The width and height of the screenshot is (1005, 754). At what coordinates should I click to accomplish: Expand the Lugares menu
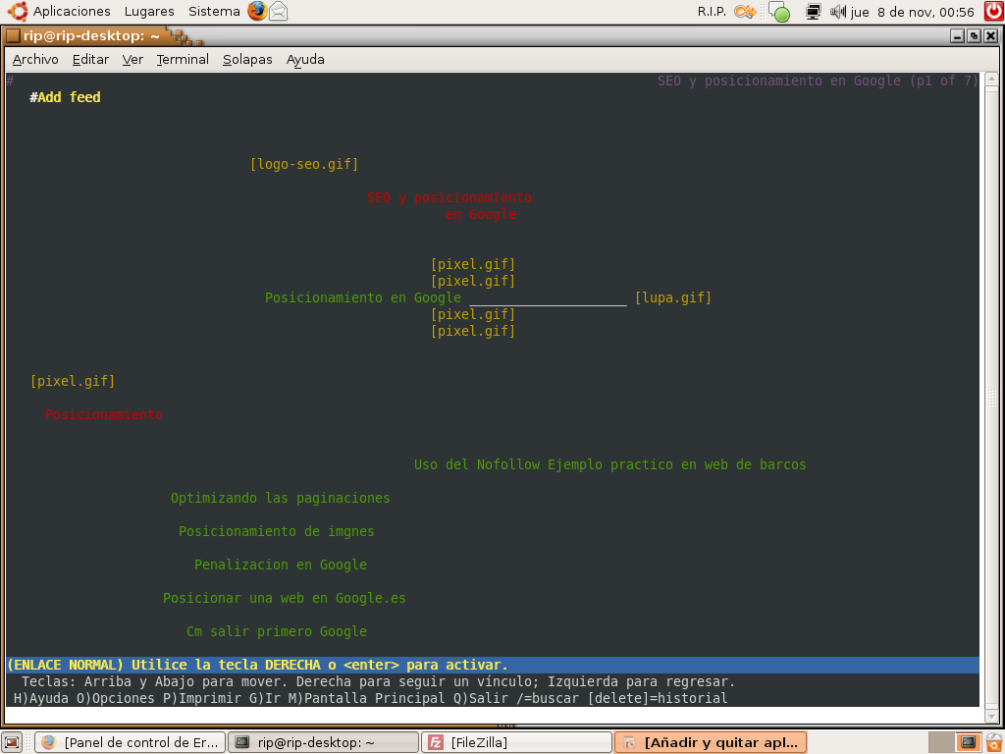pos(149,12)
